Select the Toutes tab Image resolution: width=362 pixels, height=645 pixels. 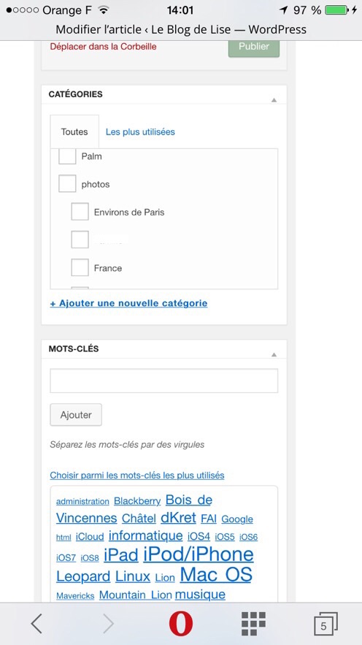click(x=74, y=131)
